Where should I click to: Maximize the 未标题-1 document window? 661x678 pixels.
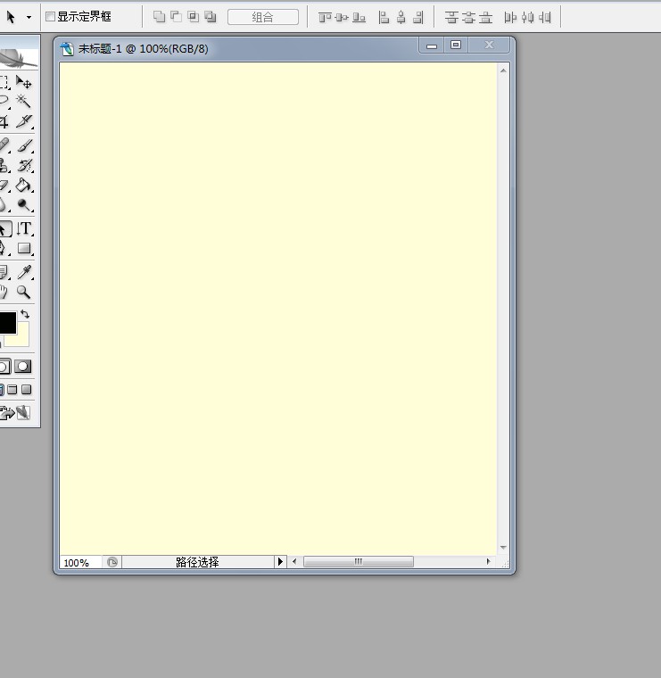point(456,45)
